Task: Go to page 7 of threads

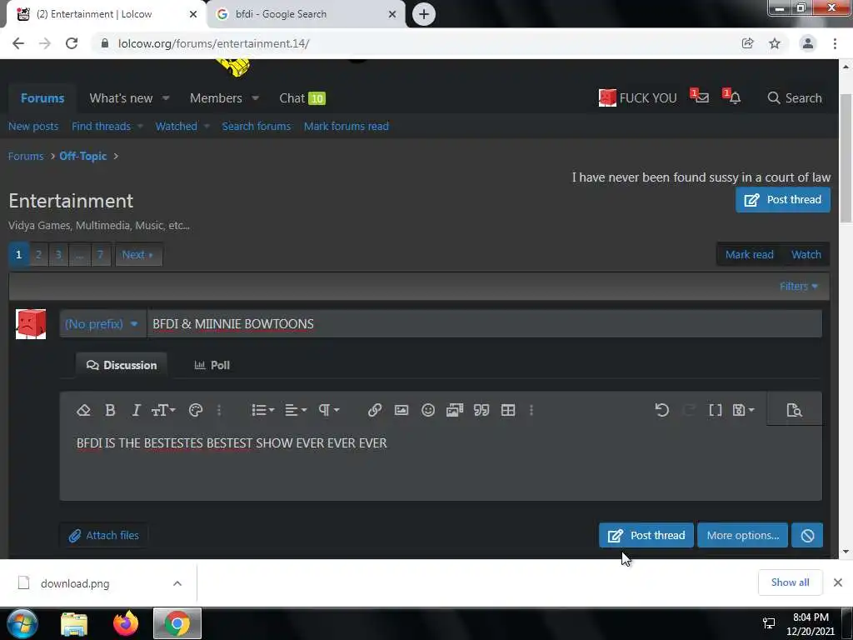Action: (x=100, y=255)
